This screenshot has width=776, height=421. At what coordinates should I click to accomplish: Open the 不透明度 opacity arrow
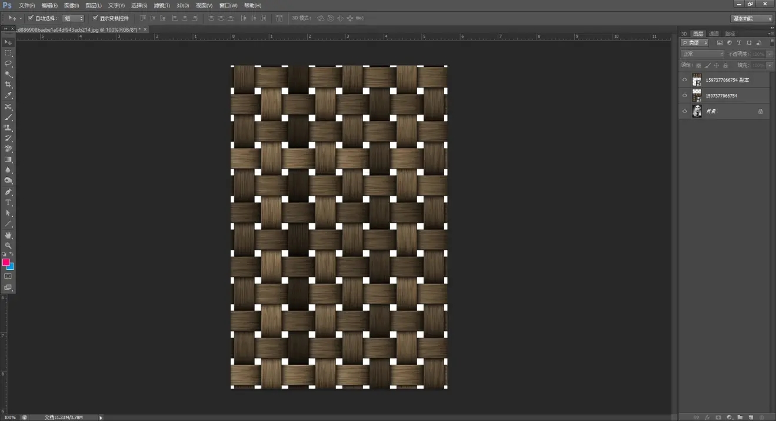click(770, 54)
